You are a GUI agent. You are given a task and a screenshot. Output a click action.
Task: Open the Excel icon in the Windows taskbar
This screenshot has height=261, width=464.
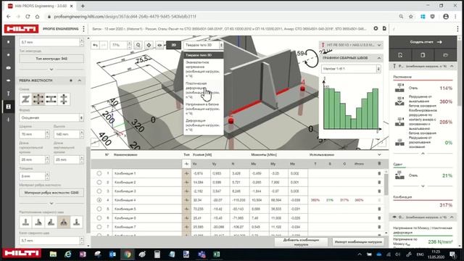[217, 254]
